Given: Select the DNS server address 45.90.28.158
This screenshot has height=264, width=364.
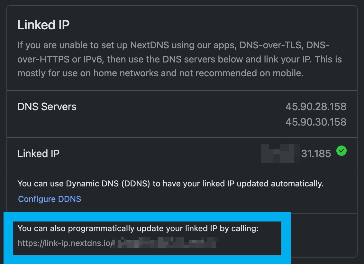Looking at the screenshot, I should 316,107.
